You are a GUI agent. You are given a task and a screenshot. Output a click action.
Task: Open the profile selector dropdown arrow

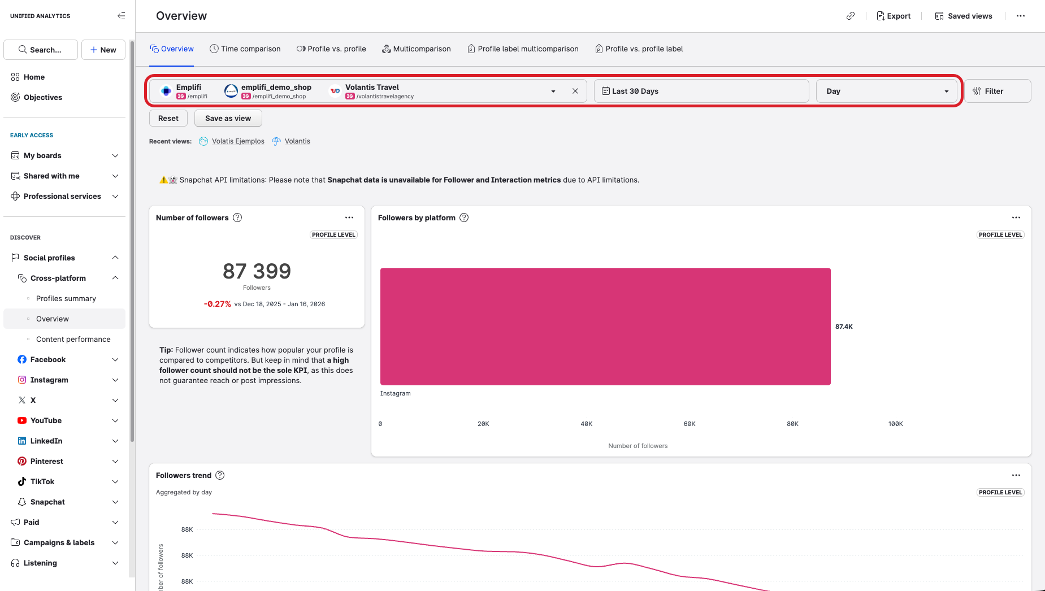(553, 91)
